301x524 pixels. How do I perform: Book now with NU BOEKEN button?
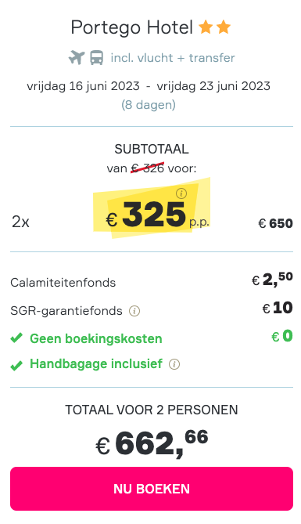point(152,489)
